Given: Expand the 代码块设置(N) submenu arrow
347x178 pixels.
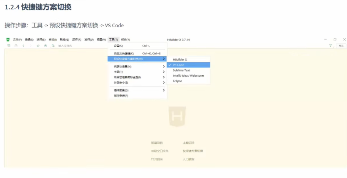Looking at the screenshot, I should (x=163, y=66).
